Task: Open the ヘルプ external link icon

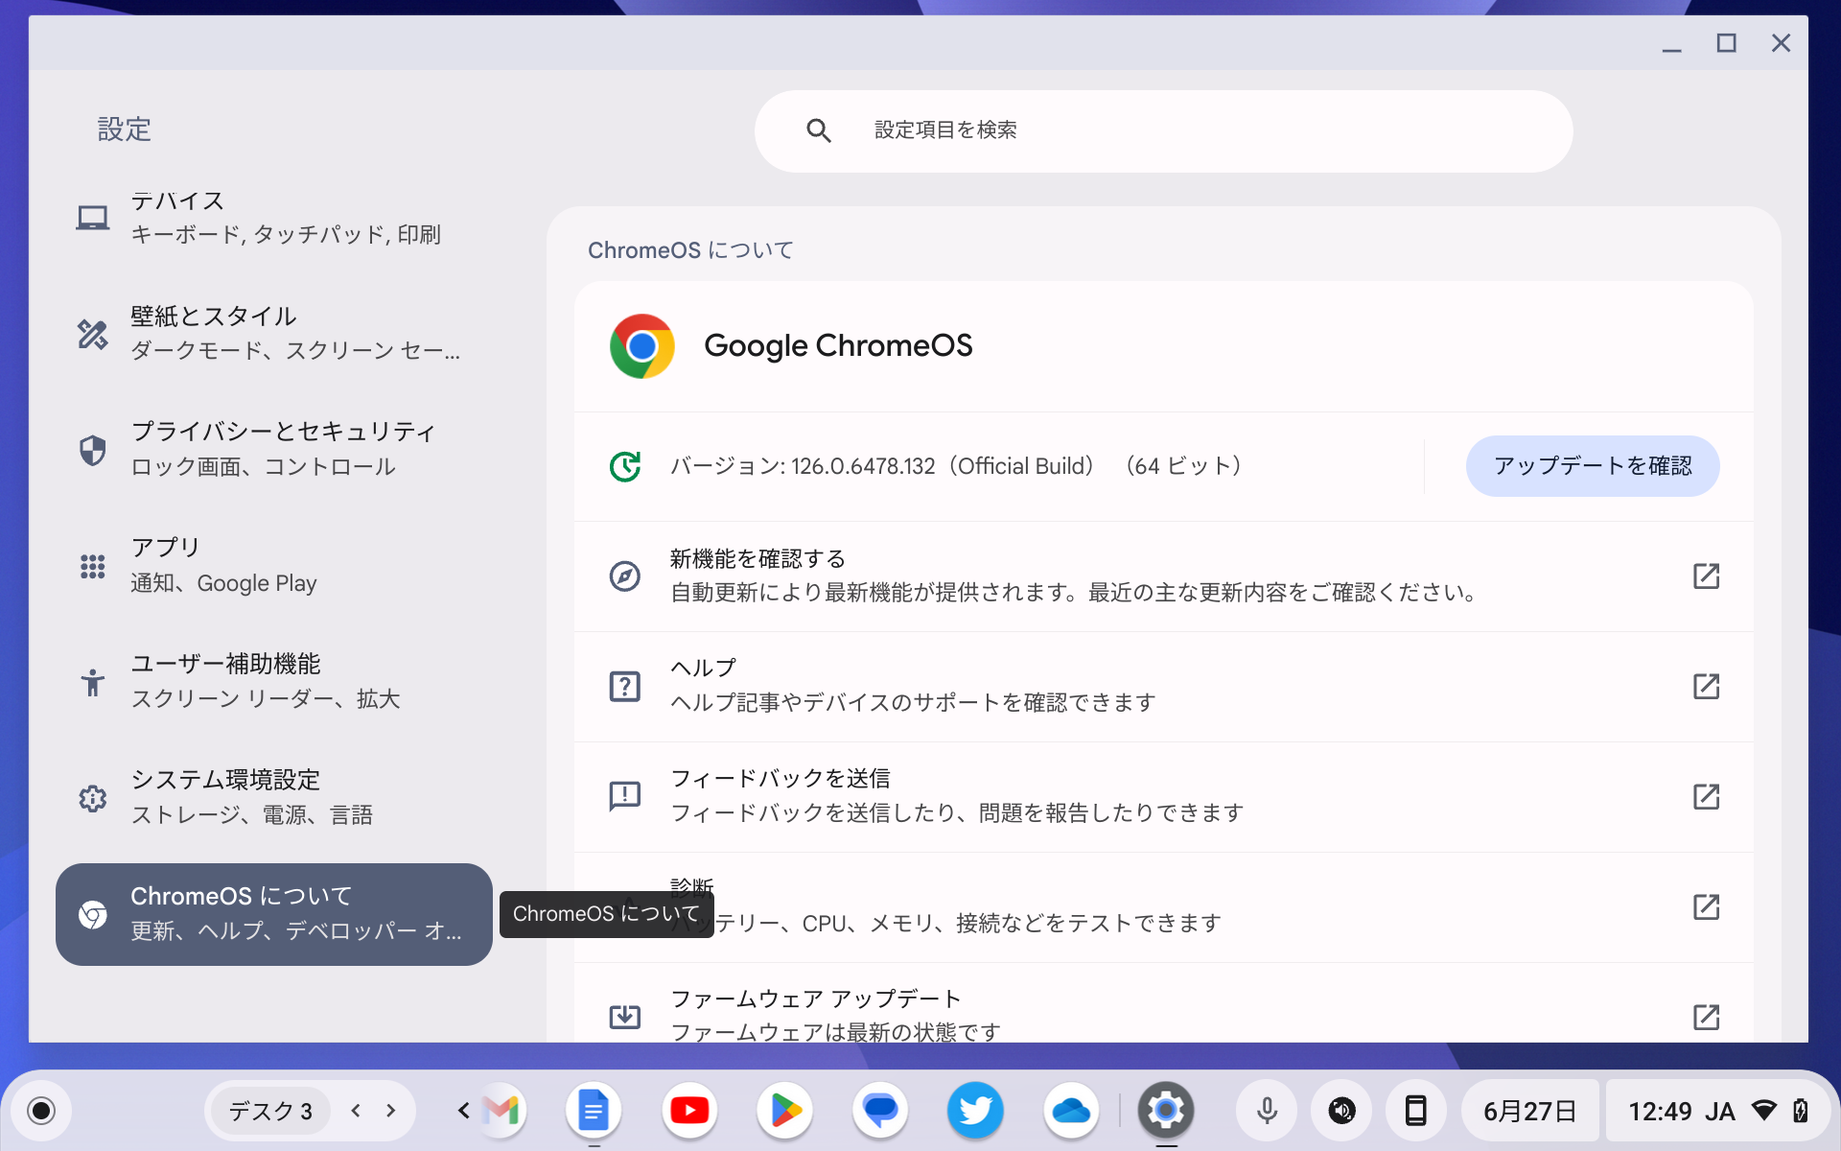Action: (x=1707, y=687)
